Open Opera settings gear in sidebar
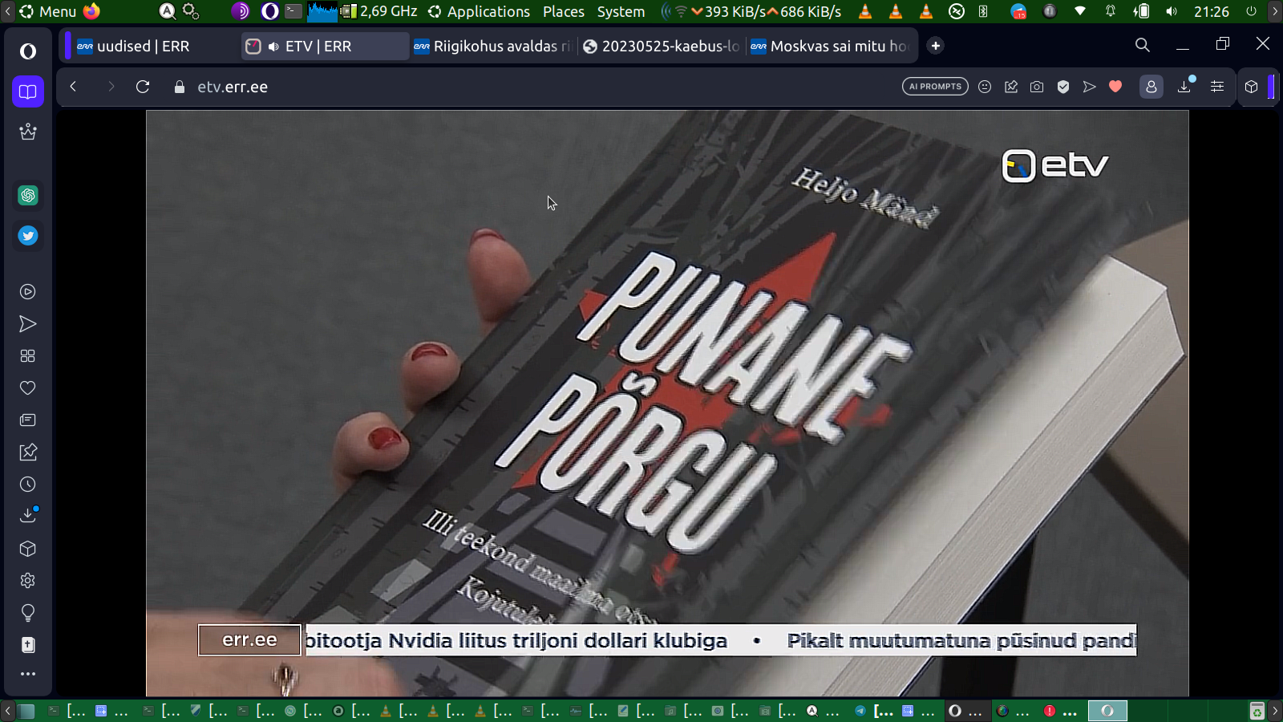The image size is (1283, 722). click(28, 581)
